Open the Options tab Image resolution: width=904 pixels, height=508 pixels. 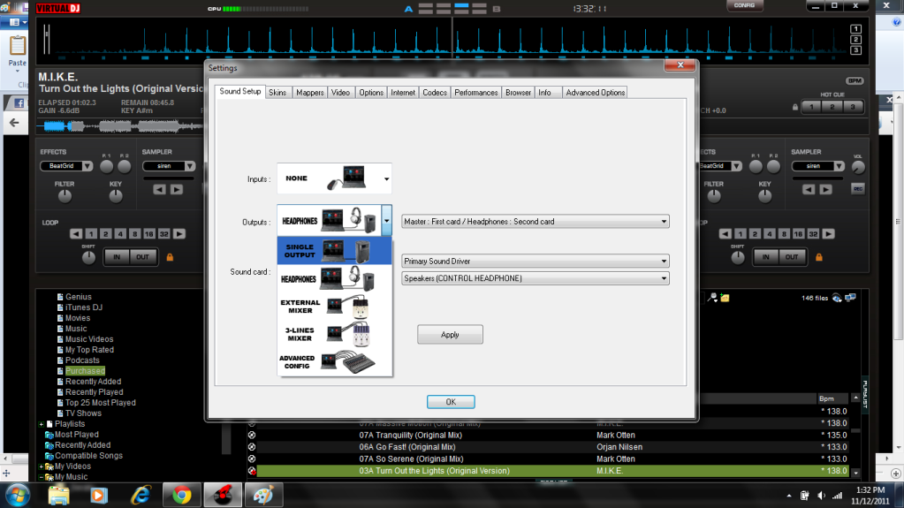[371, 92]
